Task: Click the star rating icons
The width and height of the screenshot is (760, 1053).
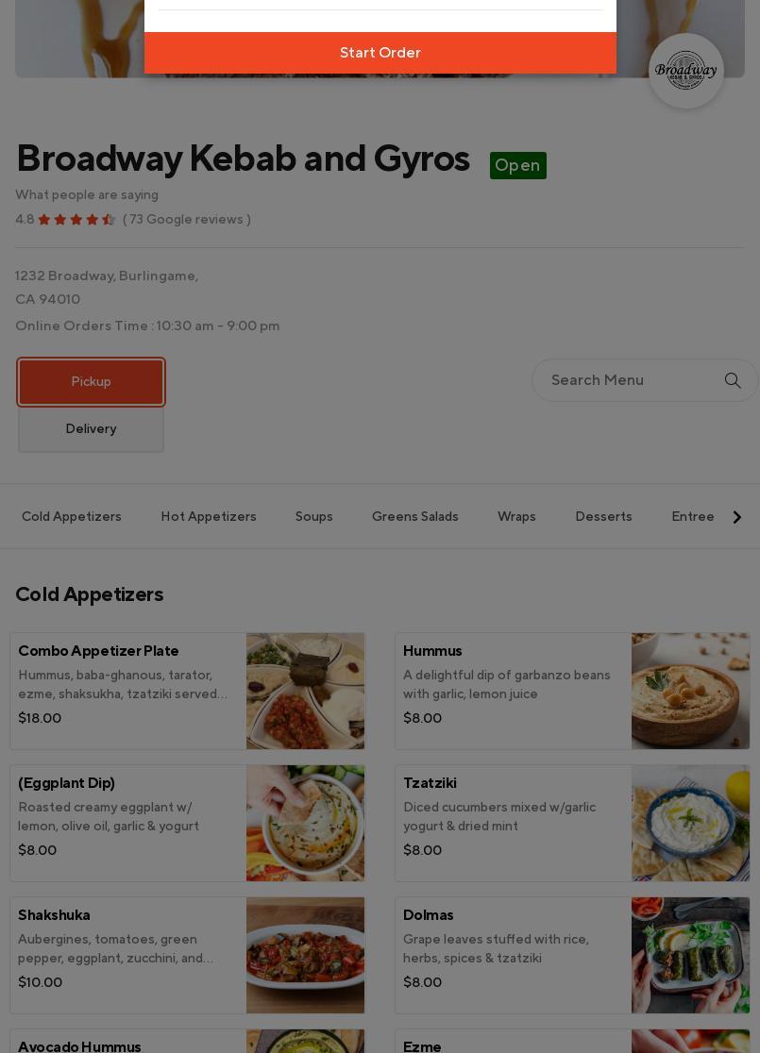Action: [x=76, y=220]
